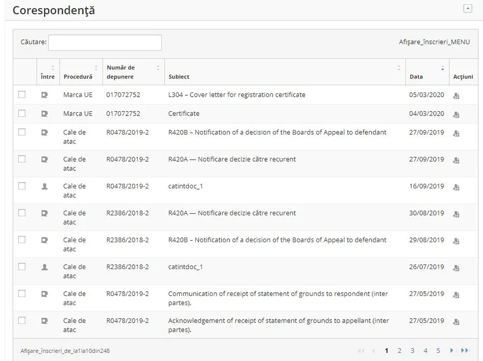The height and width of the screenshot is (361, 483).
Task: Tick checkbox for L304 cover letter row
Action: tap(22, 95)
